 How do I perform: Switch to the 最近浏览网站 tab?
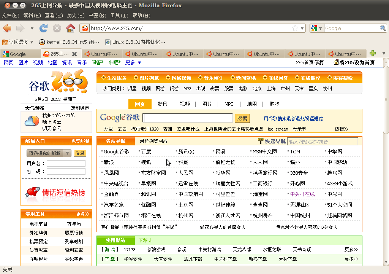point(153,141)
